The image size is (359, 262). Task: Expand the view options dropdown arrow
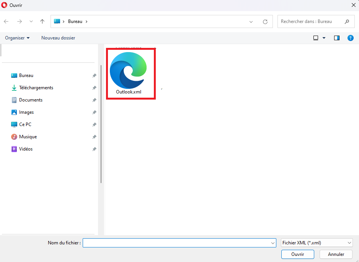(x=324, y=38)
